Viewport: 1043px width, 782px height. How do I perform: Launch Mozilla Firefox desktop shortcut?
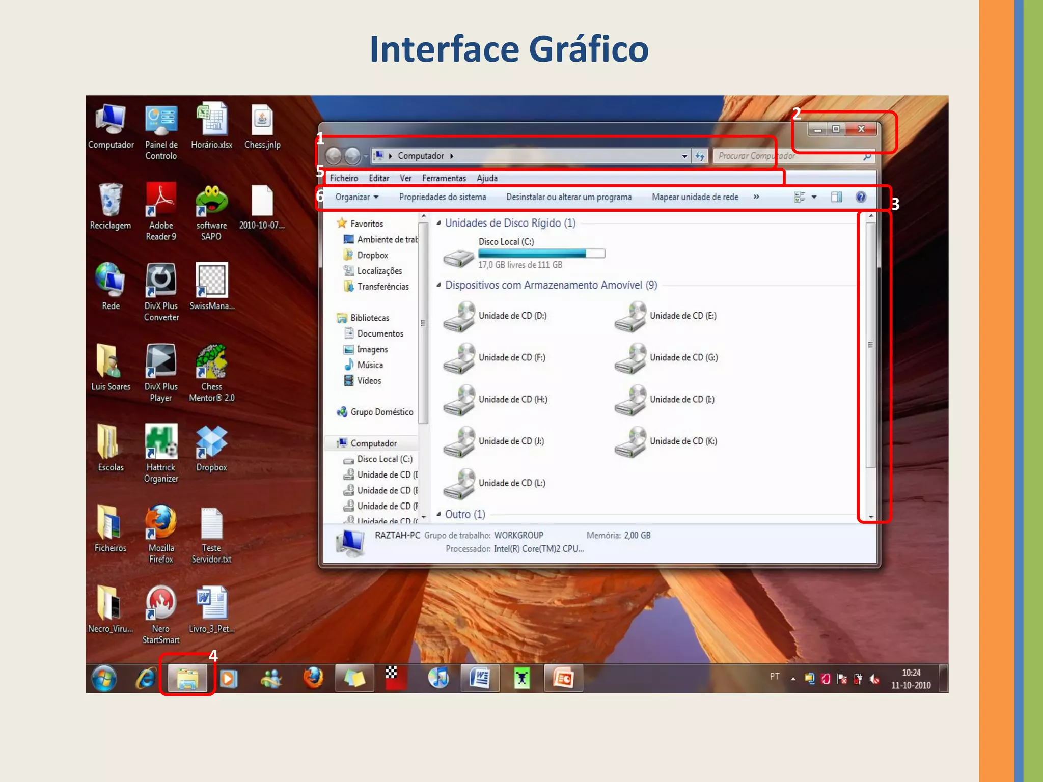[x=161, y=534]
